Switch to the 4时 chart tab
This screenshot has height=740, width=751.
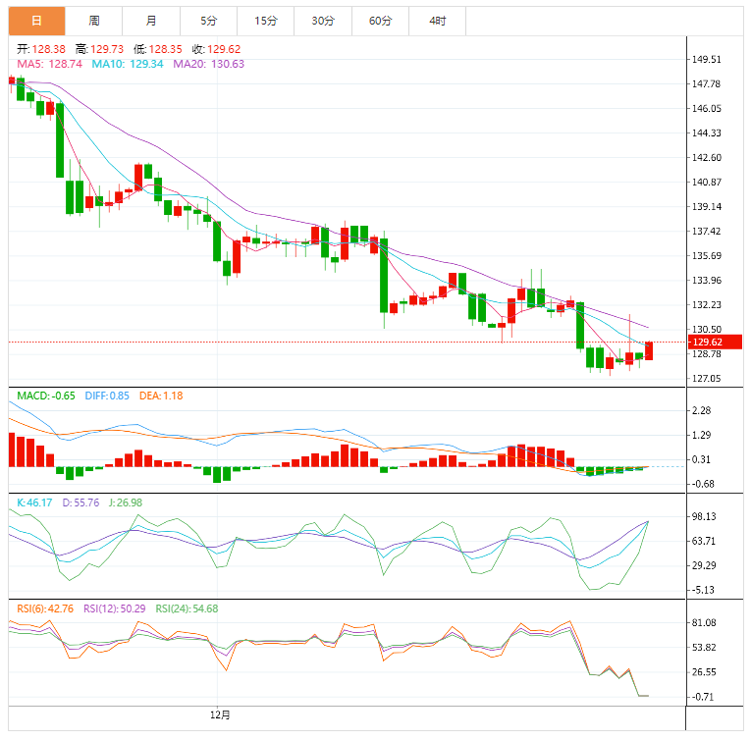(x=437, y=21)
